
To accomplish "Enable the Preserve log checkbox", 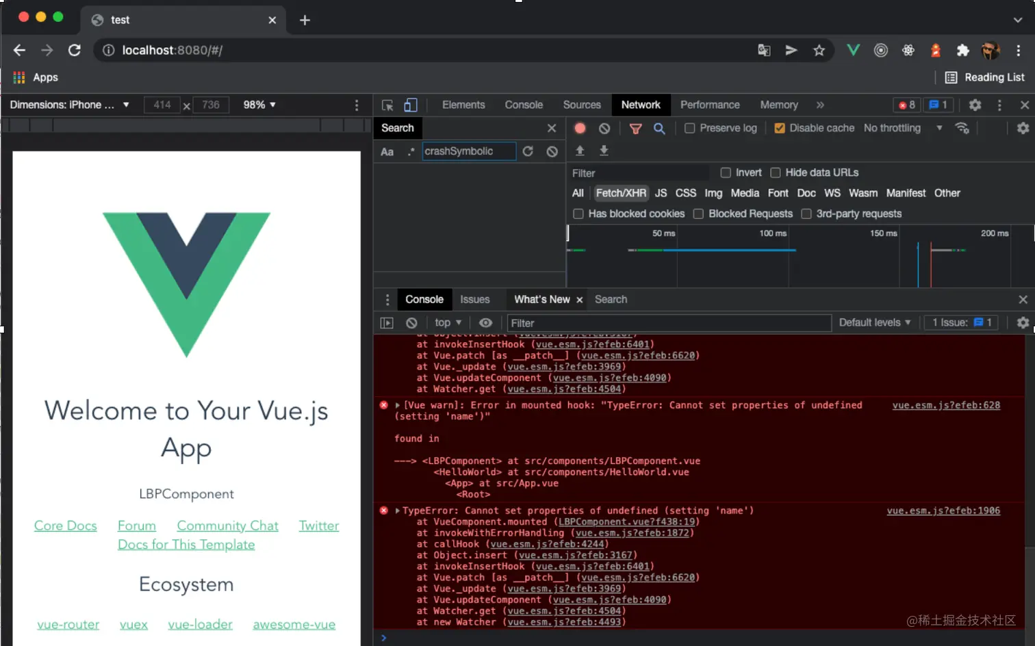I will click(x=690, y=128).
